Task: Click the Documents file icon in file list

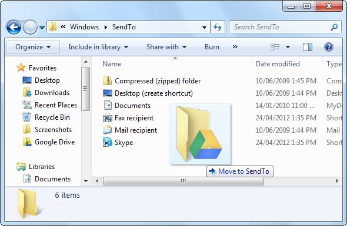Action: [x=108, y=106]
